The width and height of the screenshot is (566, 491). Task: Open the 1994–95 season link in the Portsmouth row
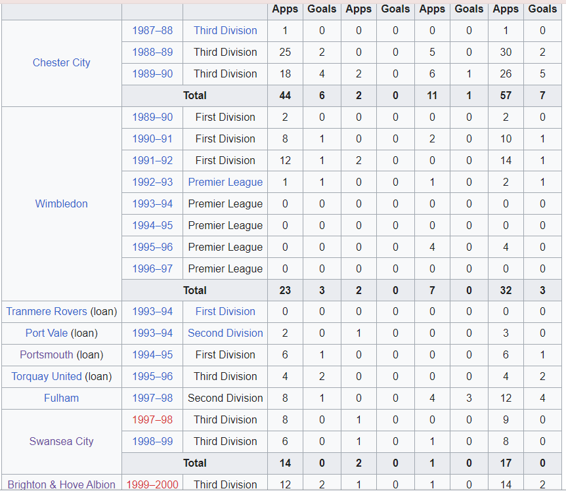[x=152, y=354]
